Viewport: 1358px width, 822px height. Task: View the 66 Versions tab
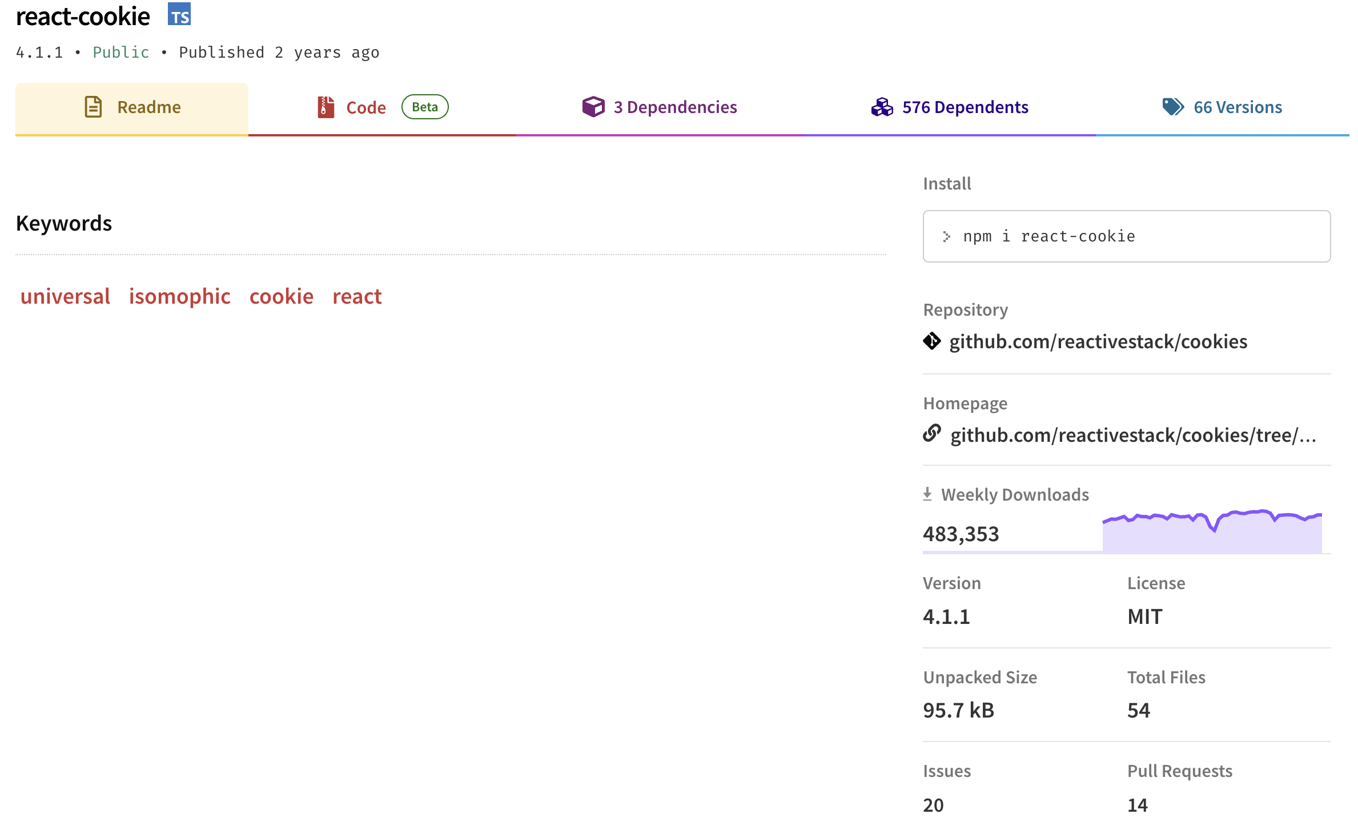(x=1237, y=107)
